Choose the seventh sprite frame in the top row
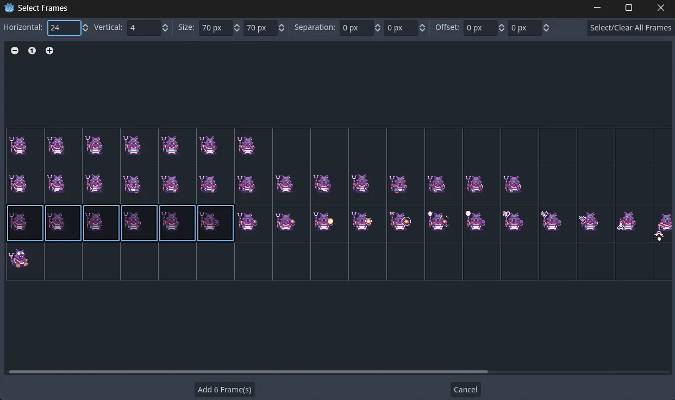This screenshot has height=400, width=675. tap(254, 147)
